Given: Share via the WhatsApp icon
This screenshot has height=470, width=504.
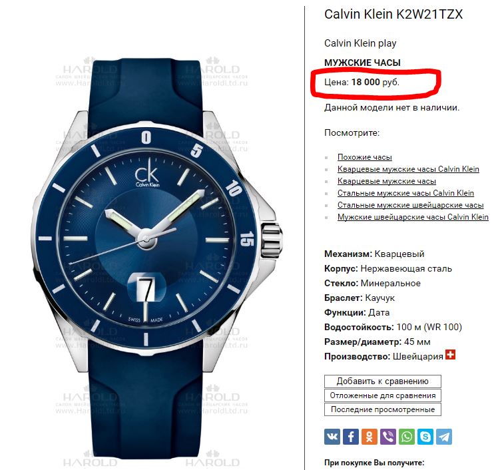Looking at the screenshot, I should click(407, 437).
